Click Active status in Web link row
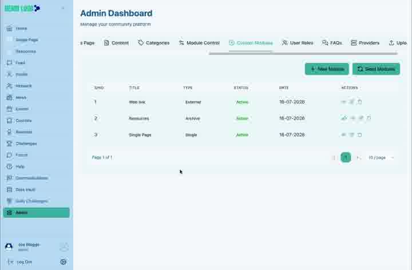 point(242,102)
